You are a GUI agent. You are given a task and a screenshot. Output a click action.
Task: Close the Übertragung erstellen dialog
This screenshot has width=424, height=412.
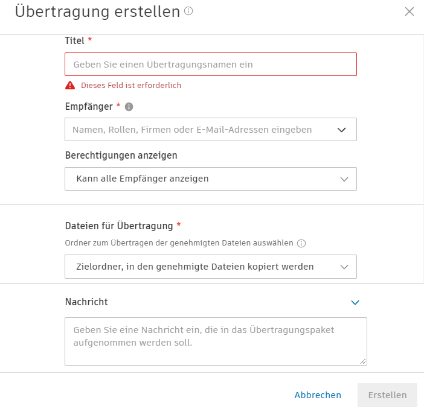point(410,11)
